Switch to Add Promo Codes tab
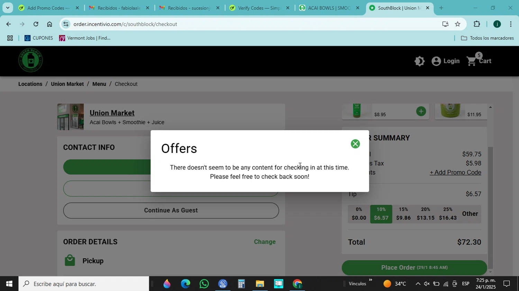 click(x=48, y=8)
